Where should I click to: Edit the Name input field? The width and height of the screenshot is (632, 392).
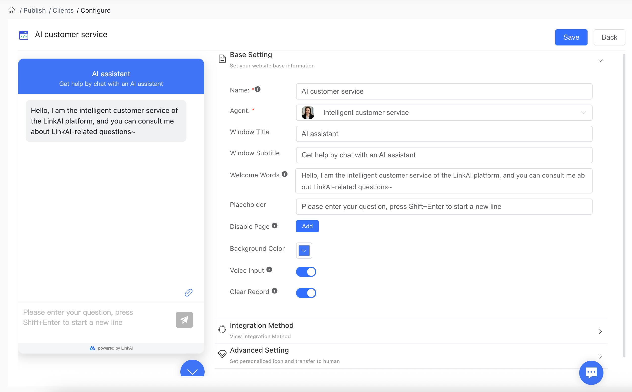pos(444,91)
